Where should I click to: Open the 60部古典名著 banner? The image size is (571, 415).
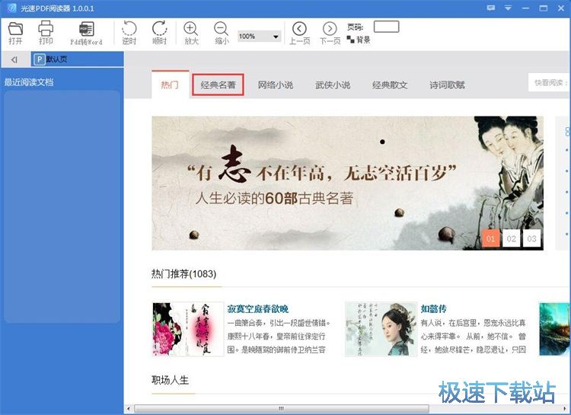click(347, 183)
